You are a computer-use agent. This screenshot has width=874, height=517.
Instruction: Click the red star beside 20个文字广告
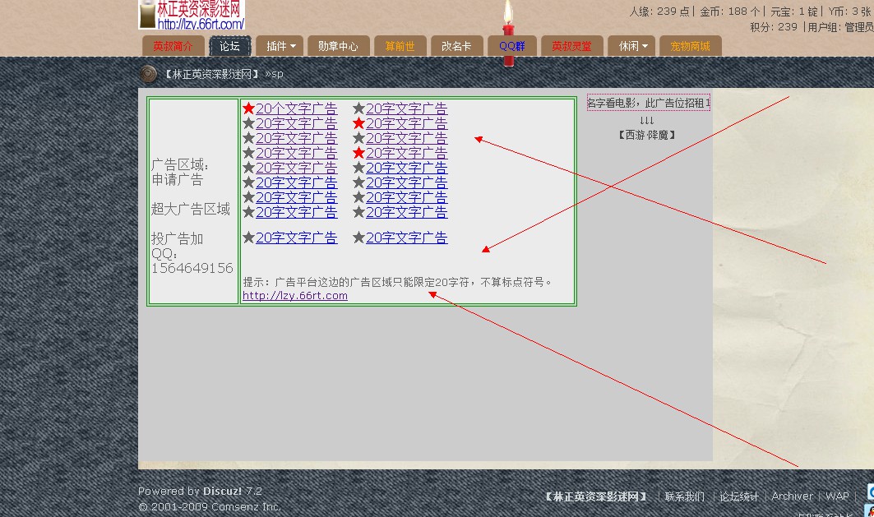tap(248, 108)
